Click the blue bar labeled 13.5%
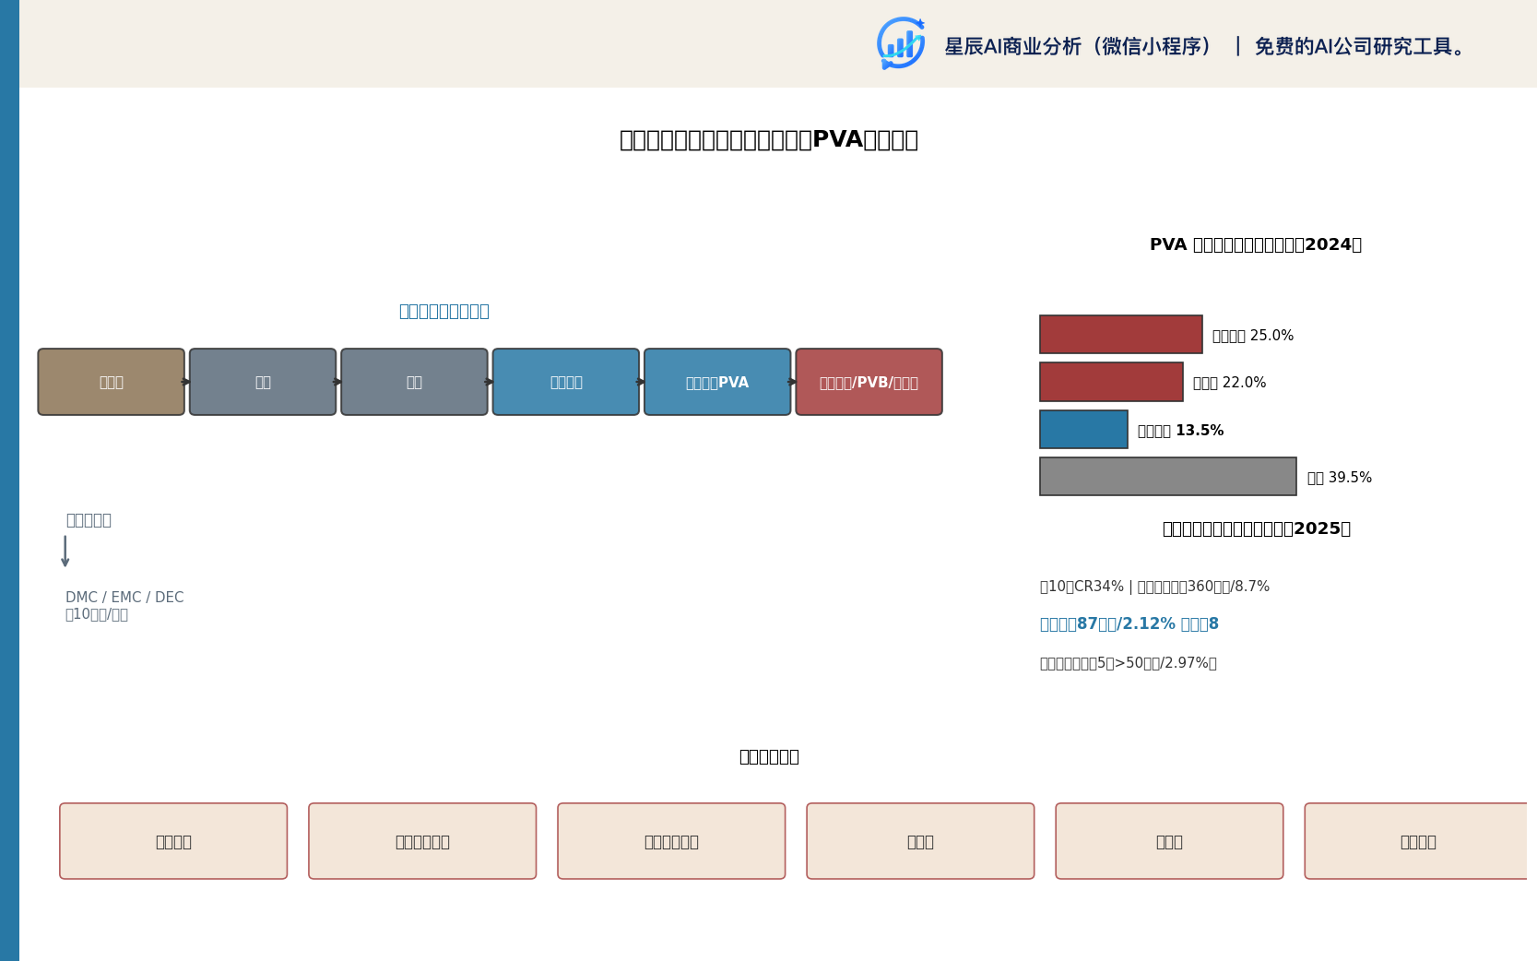Viewport: 1537px width, 961px height. point(1083,430)
